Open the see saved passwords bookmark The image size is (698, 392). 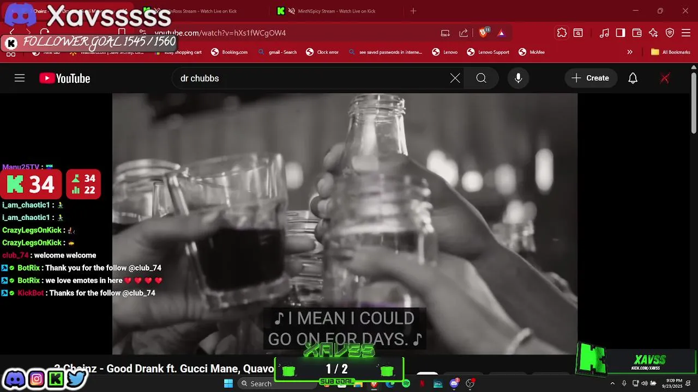click(385, 52)
